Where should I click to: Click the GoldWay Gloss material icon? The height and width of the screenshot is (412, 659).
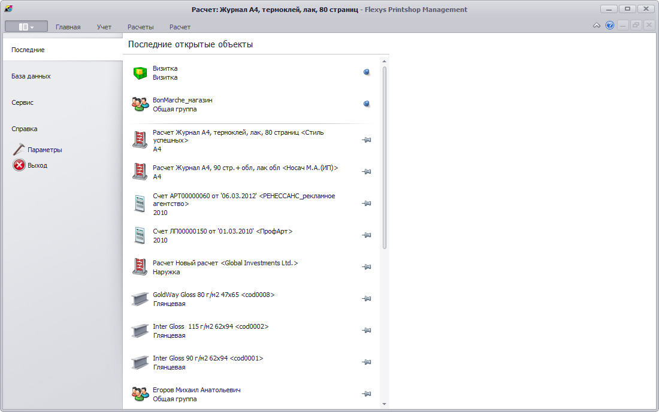click(x=140, y=299)
